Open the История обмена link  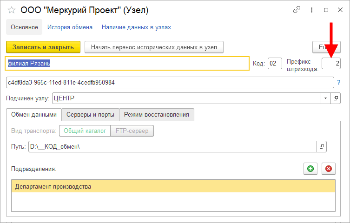(70, 27)
